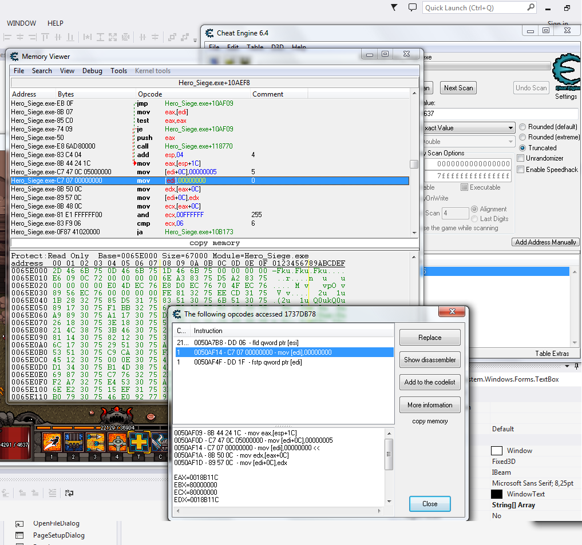Click the align centers icon in Visual Studio toolbar
This screenshot has height=545, width=582.
tap(19, 37)
